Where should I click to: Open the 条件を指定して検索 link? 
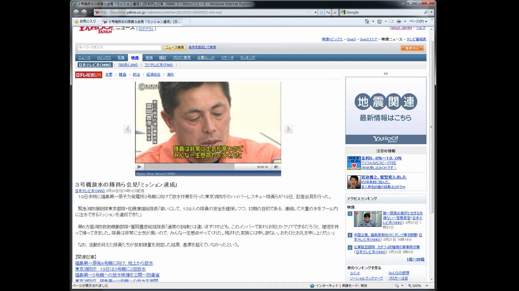[202, 47]
